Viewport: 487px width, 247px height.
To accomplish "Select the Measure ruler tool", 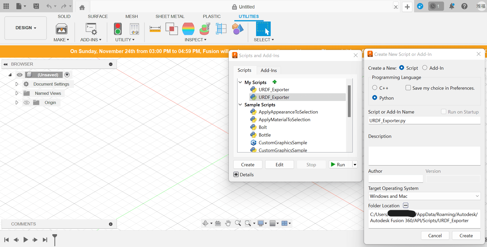I will [155, 29].
